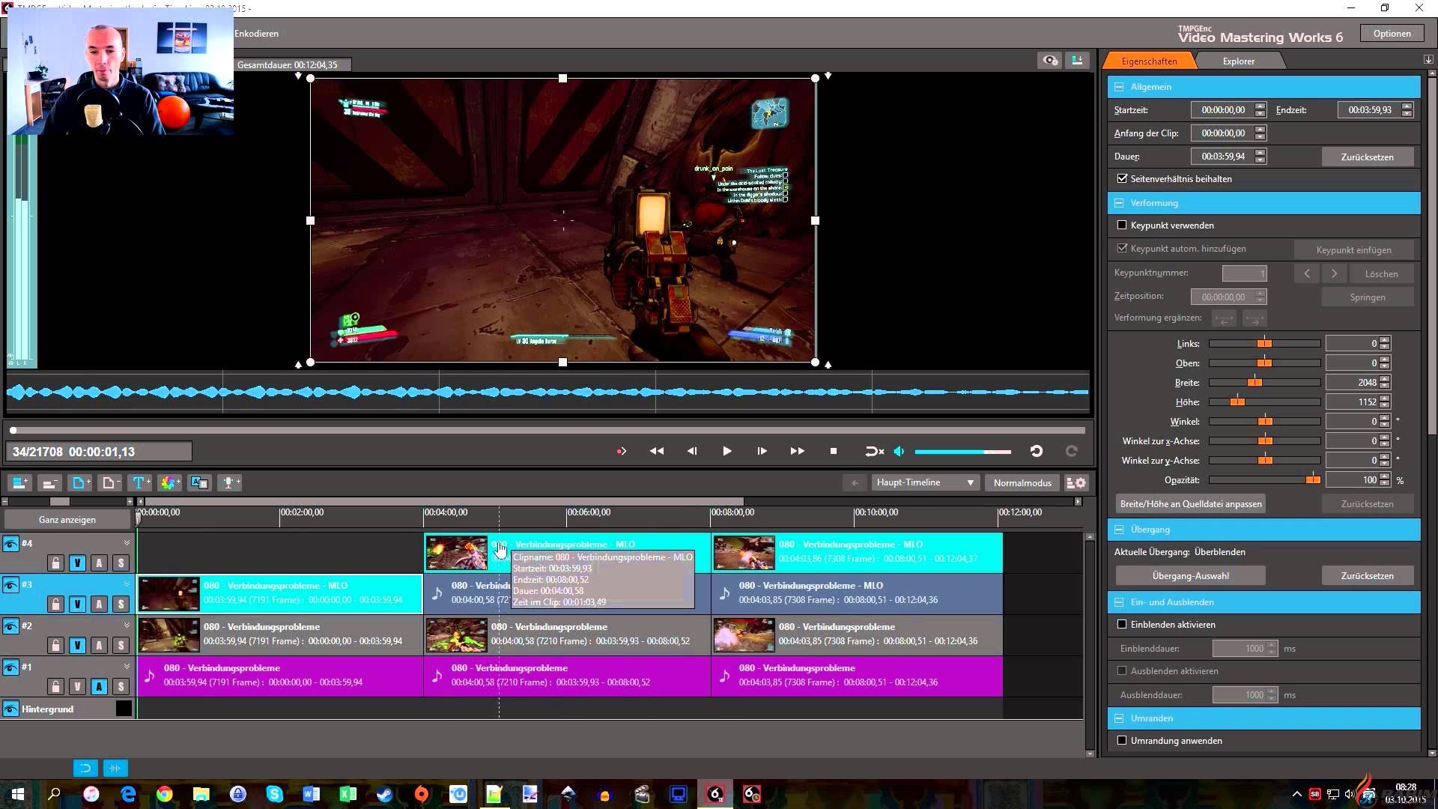Screen dimensions: 1438x809
Task: Collapse the Übergang section
Action: click(x=1119, y=530)
